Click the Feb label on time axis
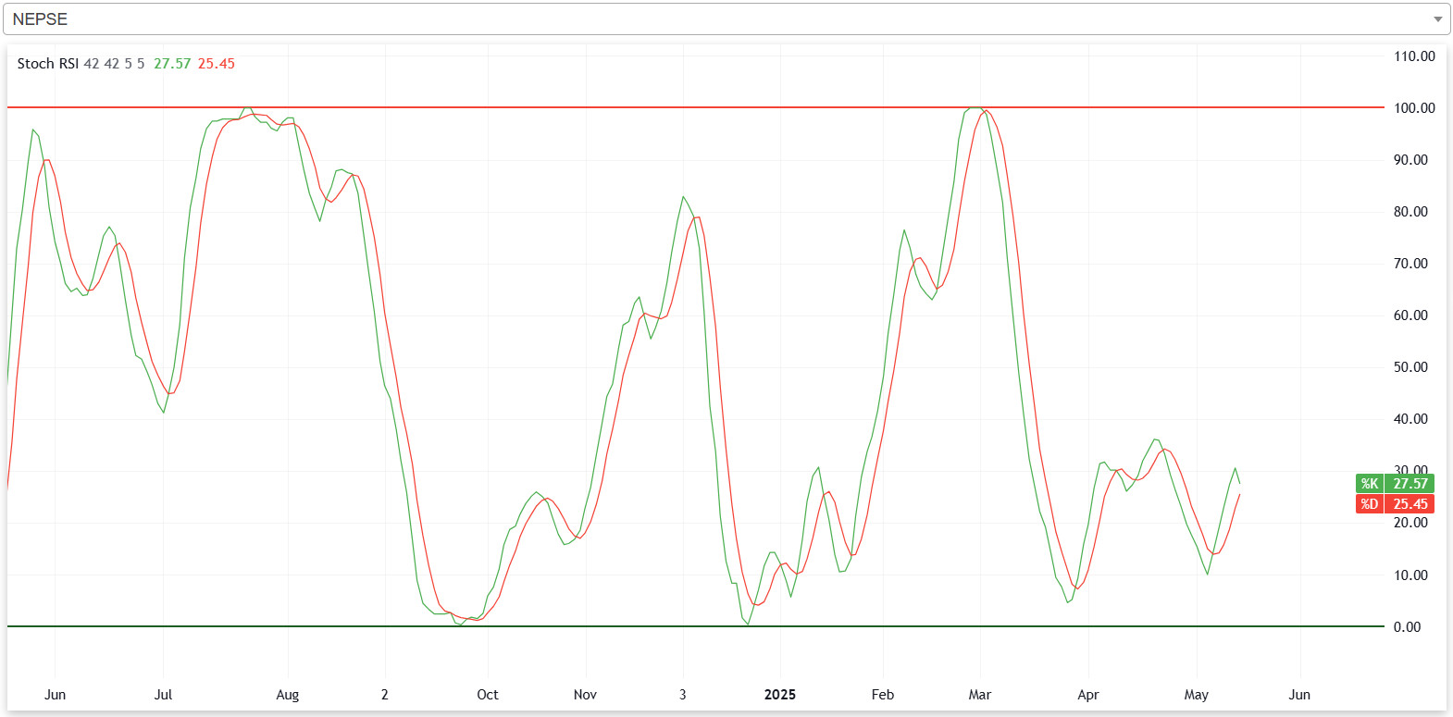The image size is (1453, 717). (x=883, y=695)
